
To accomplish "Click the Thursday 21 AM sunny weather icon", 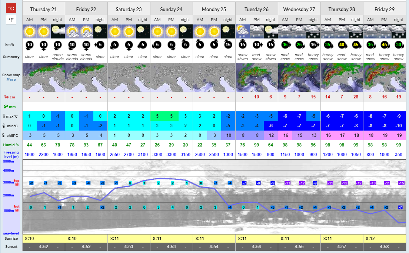I will (x=30, y=31).
